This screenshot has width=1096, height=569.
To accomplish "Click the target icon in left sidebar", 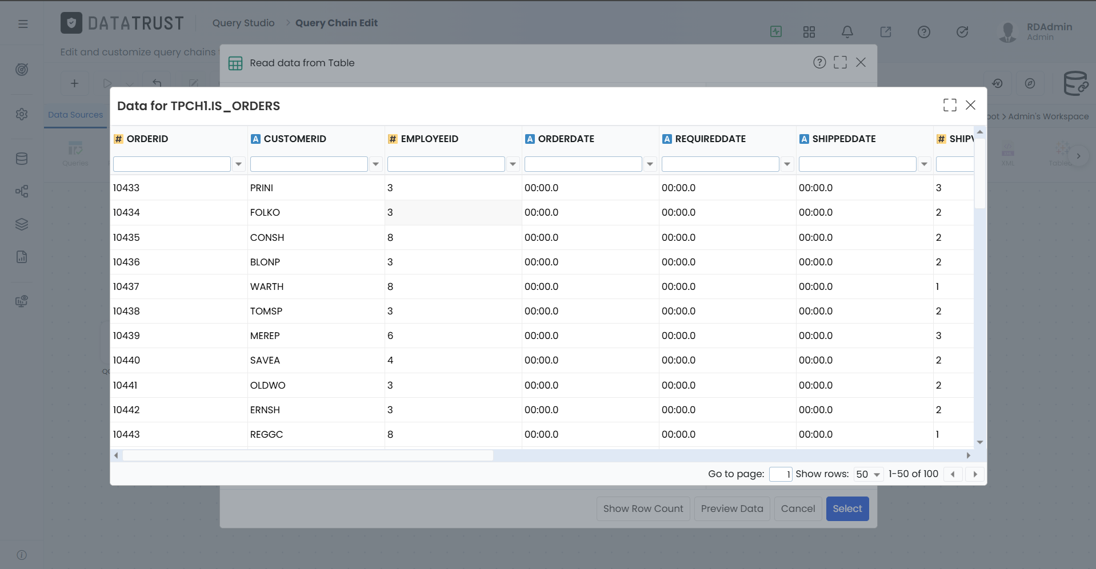I will [22, 70].
